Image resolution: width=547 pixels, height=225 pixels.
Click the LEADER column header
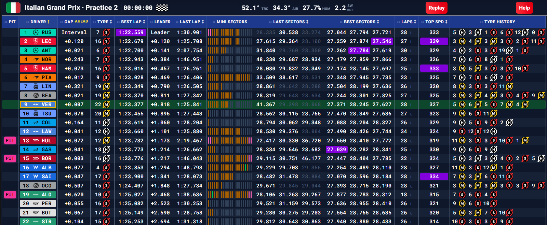coord(160,22)
